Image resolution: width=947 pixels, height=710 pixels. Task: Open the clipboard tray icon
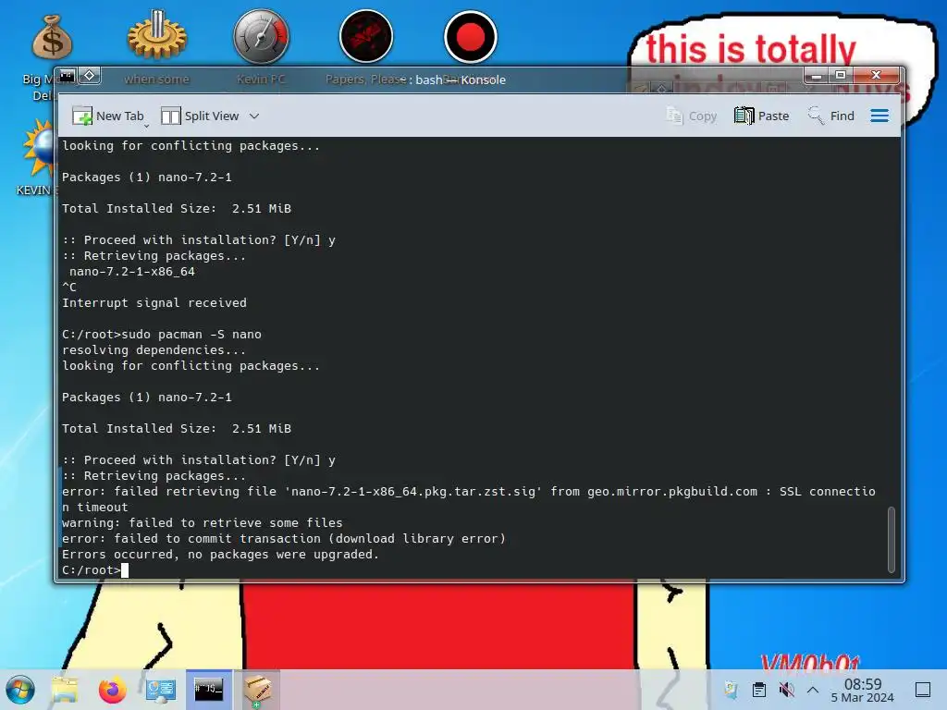point(759,690)
